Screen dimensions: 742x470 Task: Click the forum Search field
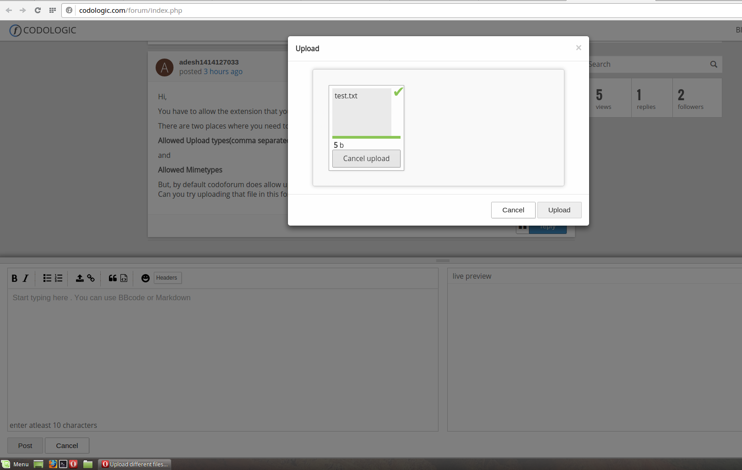[x=648, y=65]
